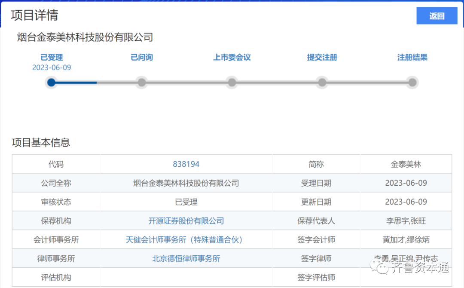
Task: Open the 提交注册 stage label
Action: point(322,57)
